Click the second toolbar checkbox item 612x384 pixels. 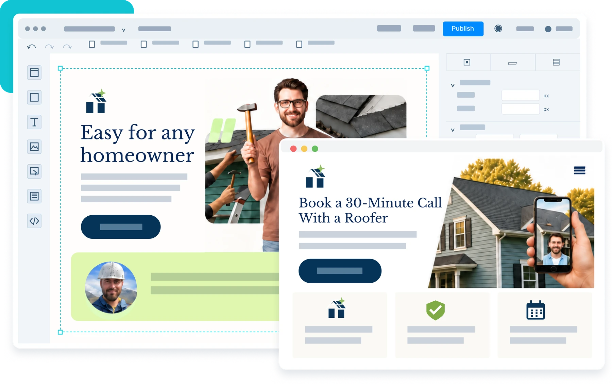[160, 44]
